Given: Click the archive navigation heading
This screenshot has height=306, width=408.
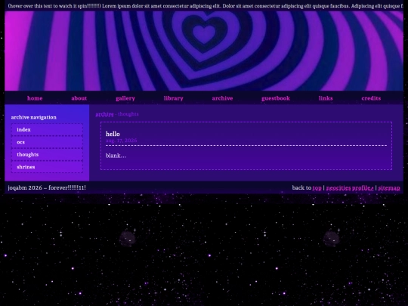Looking at the screenshot, I should tap(33, 117).
